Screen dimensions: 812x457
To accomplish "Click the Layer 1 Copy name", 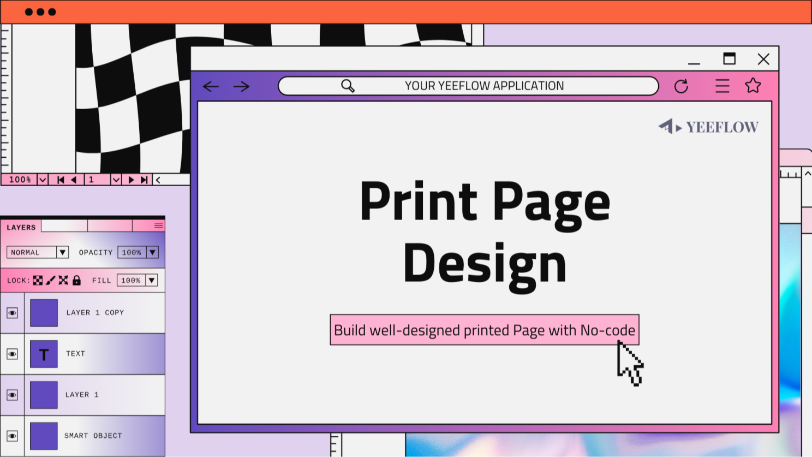I will point(95,312).
